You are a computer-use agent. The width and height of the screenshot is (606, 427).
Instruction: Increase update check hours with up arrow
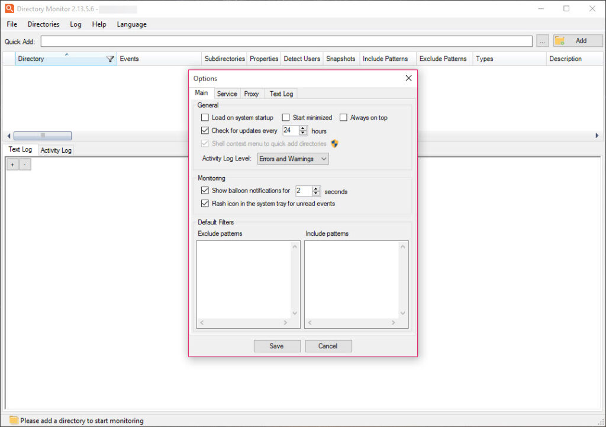(x=303, y=128)
